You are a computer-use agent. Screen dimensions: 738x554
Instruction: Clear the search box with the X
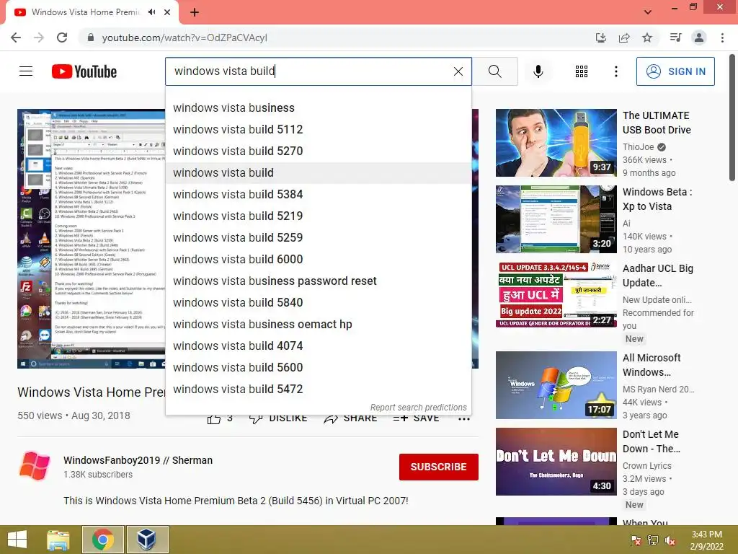[458, 71]
